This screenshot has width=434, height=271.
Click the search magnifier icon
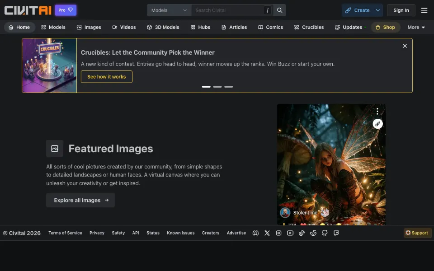coord(279,10)
